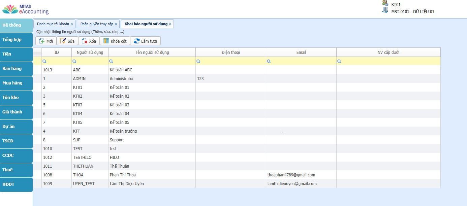Viewport: 467px width, 206px height.
Task: Sort by Tên người sử dụng column header
Action: (x=152, y=52)
